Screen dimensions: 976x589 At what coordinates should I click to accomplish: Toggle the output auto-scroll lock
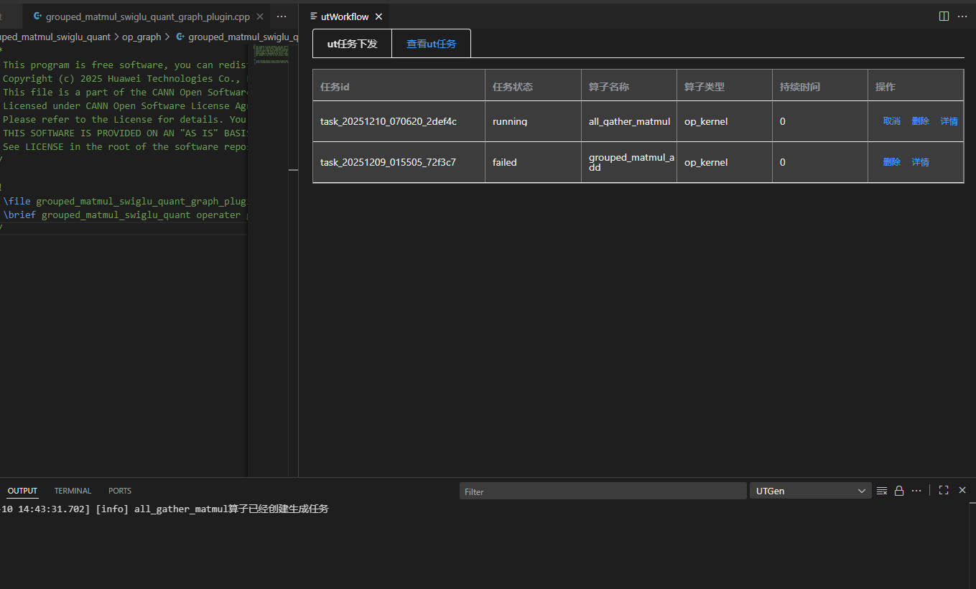pos(899,491)
